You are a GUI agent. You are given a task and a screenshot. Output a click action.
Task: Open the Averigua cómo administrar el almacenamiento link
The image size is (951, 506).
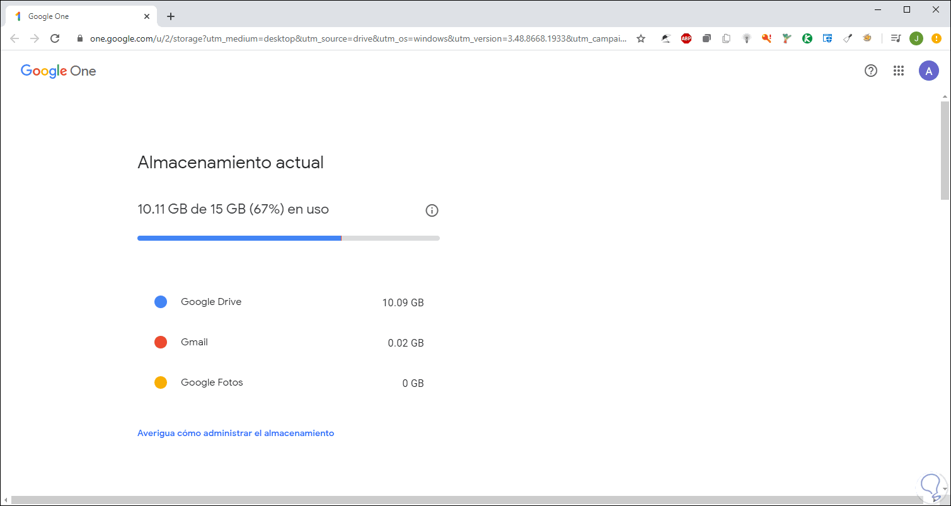[236, 433]
